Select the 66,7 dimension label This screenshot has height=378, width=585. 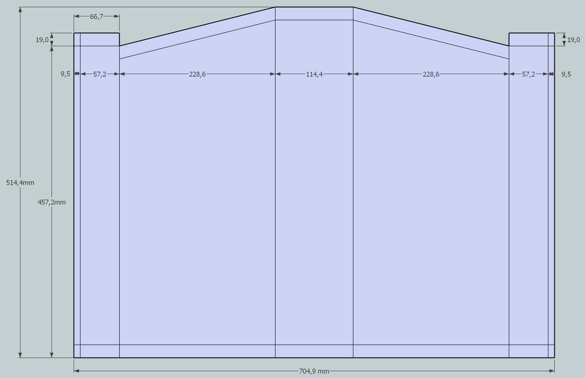(x=97, y=17)
